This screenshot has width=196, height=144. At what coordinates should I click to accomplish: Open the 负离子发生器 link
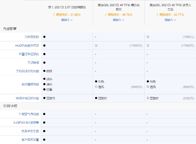(x=30, y=131)
